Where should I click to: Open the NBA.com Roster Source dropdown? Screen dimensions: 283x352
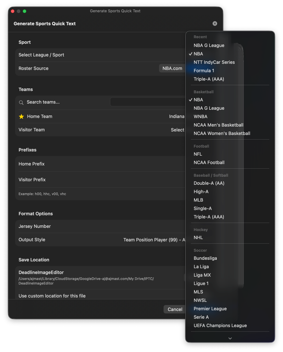click(172, 68)
